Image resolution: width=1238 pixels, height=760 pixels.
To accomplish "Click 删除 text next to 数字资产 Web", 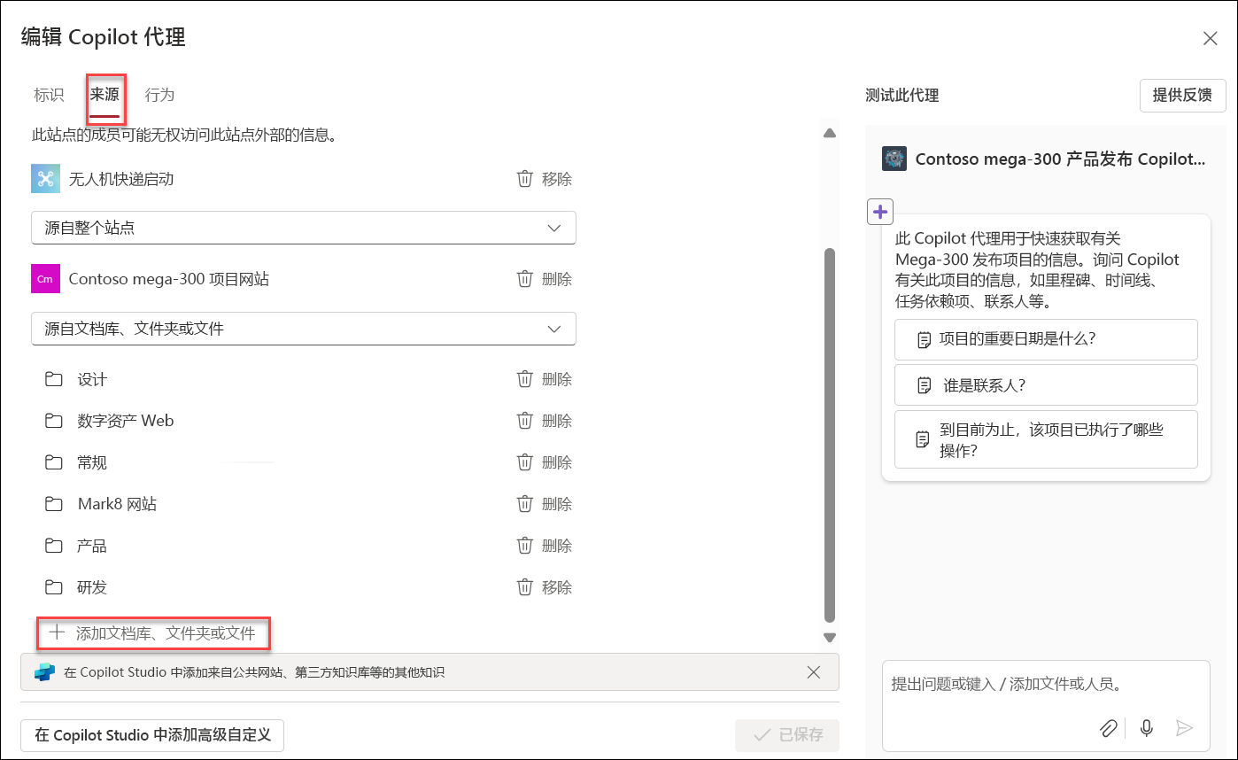I will pyautogui.click(x=557, y=421).
